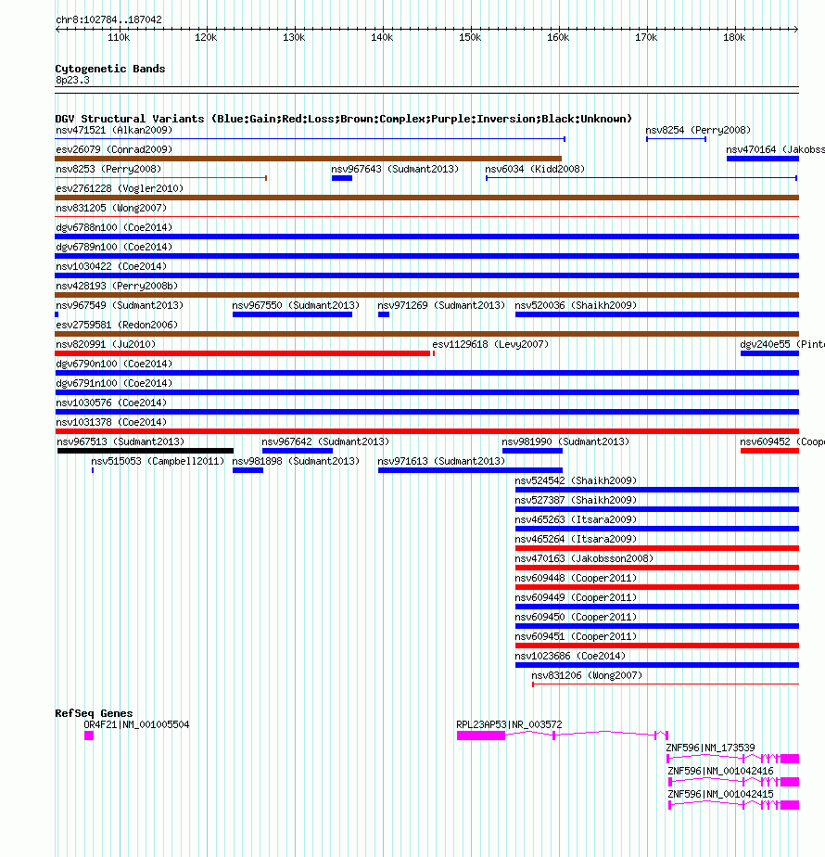The width and height of the screenshot is (825, 857).
Task: Click the Cytogenetic Bands track title
Action: tap(109, 69)
